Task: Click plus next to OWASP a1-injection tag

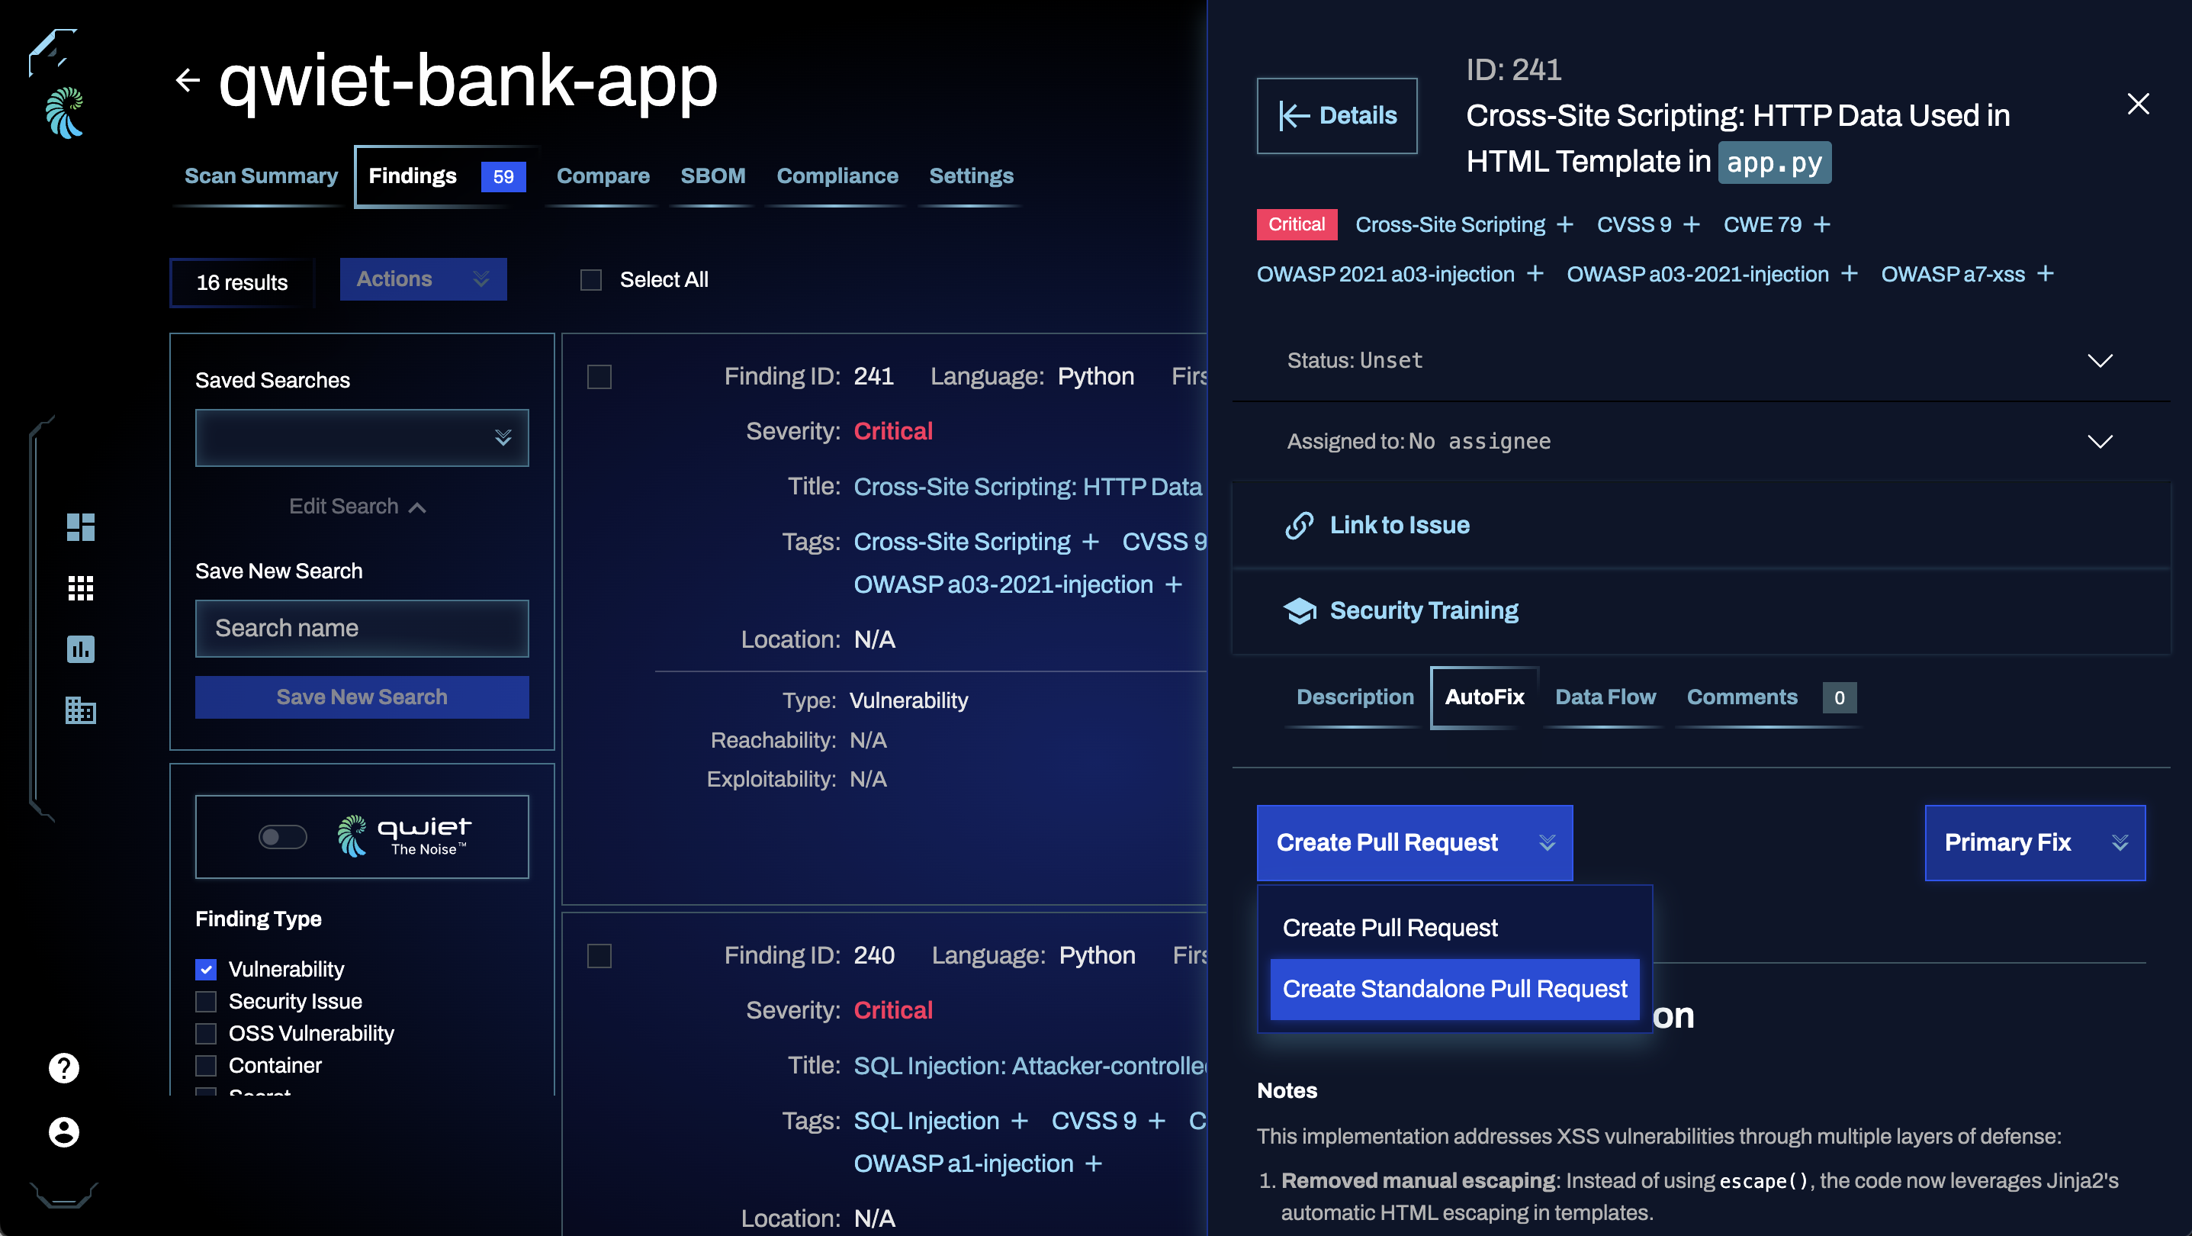Action: coord(1094,1164)
